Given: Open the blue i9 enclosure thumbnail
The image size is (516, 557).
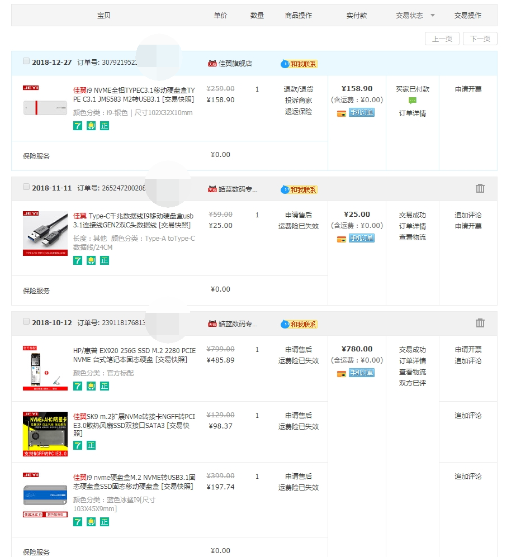Looking at the screenshot, I should pyautogui.click(x=45, y=495).
